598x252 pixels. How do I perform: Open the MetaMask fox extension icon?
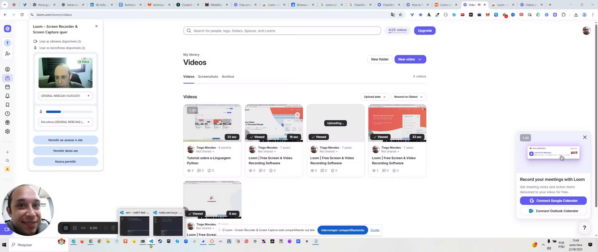point(488,15)
